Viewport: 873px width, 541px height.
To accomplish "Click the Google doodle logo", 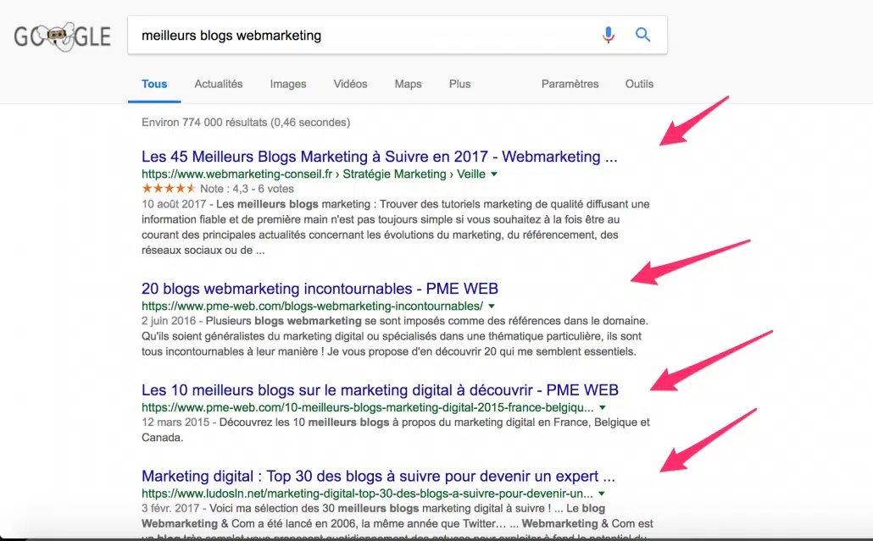I will tap(63, 36).
